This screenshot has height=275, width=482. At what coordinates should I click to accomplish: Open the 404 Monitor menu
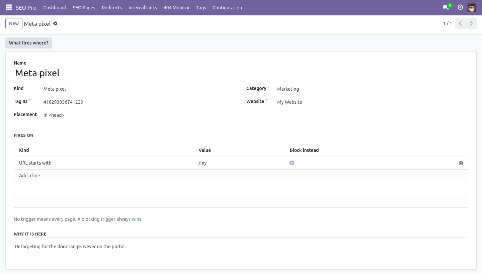[x=177, y=7]
